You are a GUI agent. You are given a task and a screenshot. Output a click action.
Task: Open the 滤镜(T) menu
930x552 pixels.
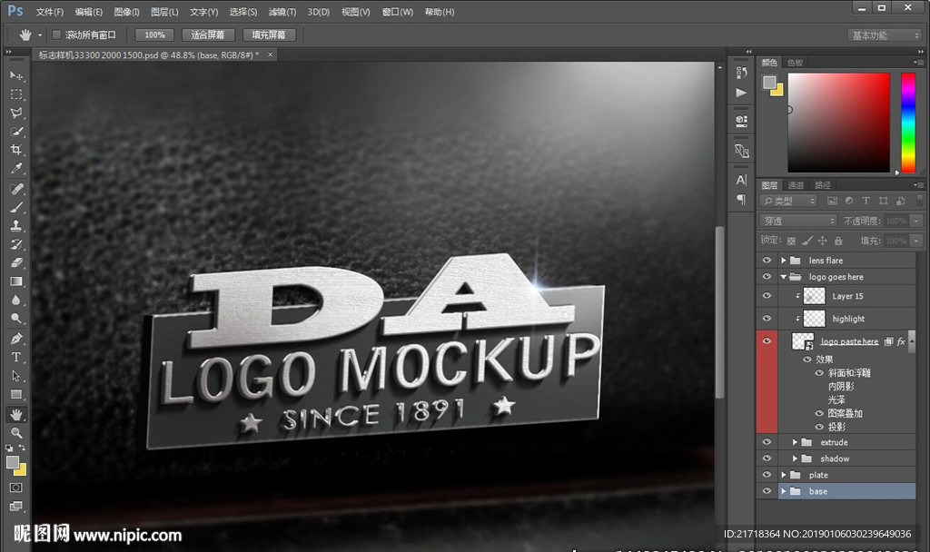[x=282, y=12]
